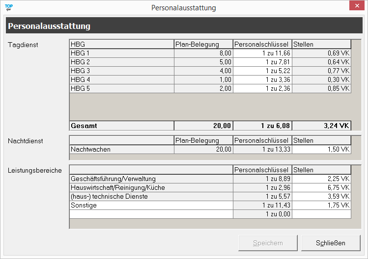Click Stellen value 0,30 VK for HBG 4

click(x=321, y=79)
